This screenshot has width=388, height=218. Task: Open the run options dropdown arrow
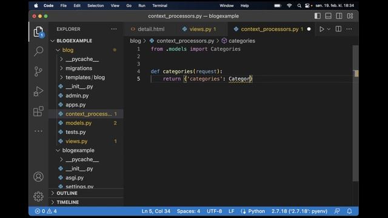(x=329, y=29)
